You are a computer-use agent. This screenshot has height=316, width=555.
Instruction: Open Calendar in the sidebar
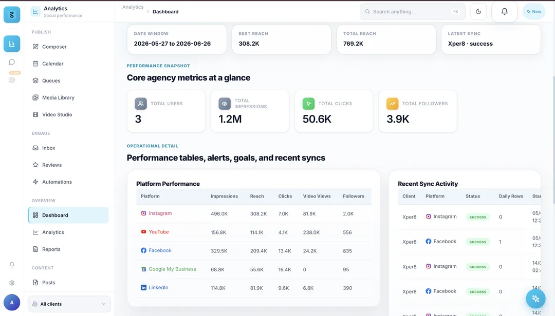(x=68, y=64)
